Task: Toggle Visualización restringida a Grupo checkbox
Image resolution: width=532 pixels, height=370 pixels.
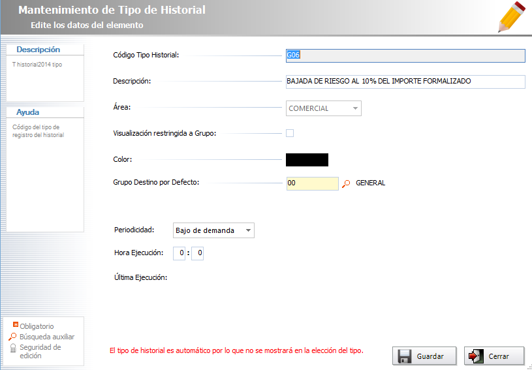Action: click(290, 133)
